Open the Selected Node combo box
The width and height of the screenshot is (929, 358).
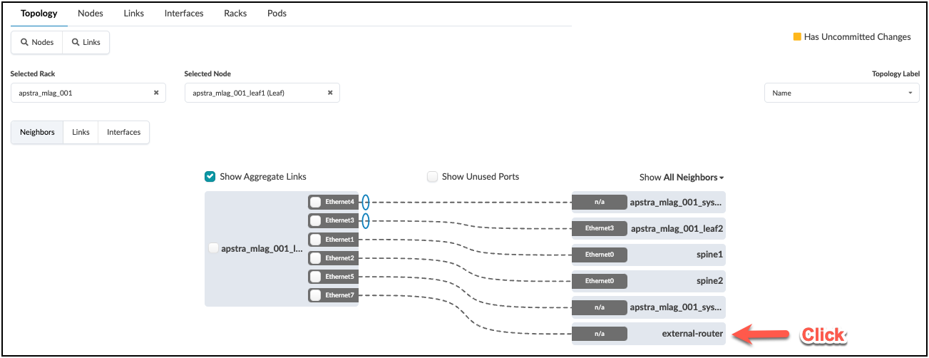pos(262,93)
